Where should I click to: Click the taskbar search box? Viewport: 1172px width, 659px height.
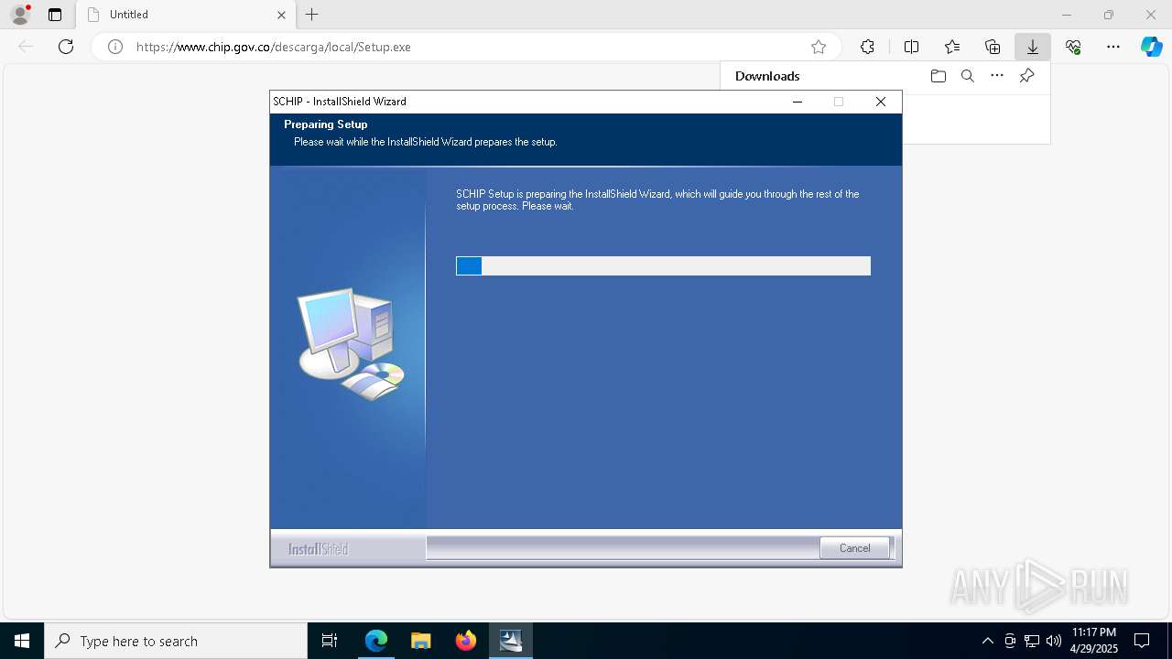click(x=176, y=641)
